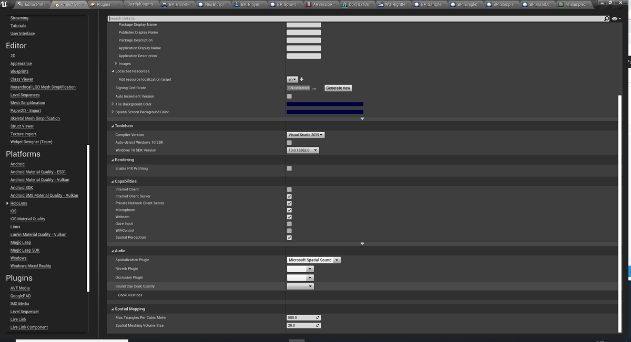
Task: Click the CN=shiratori certificate value
Action: click(298, 88)
